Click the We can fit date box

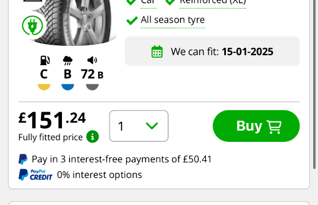212,51
